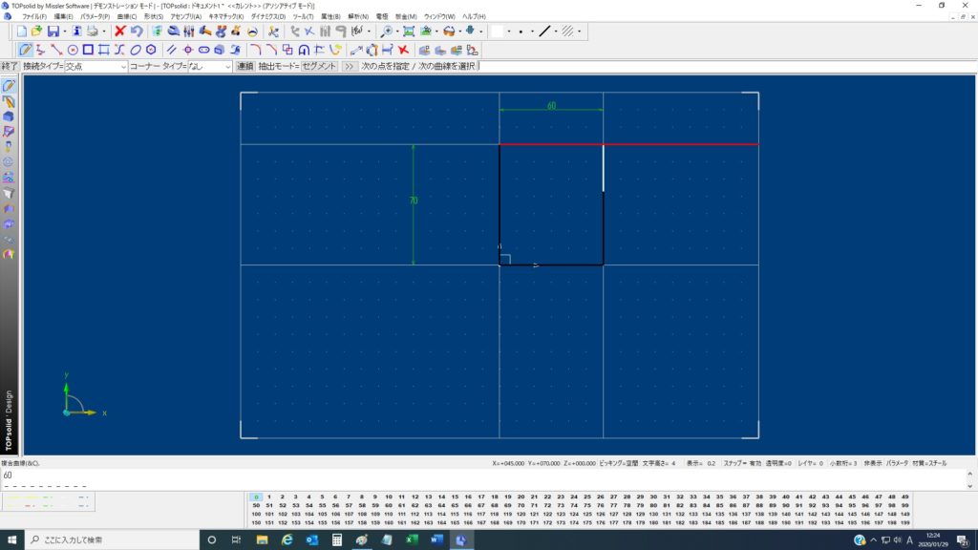
Task: Open the print icon dropdown arrow
Action: click(x=103, y=32)
